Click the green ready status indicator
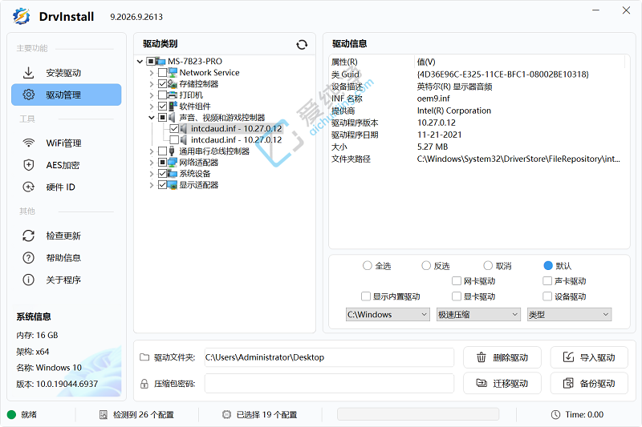The height and width of the screenshot is (427, 642). [x=11, y=415]
